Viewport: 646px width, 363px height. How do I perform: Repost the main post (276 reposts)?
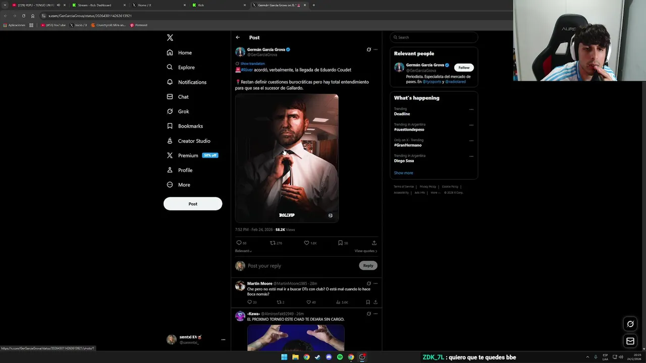(x=276, y=243)
